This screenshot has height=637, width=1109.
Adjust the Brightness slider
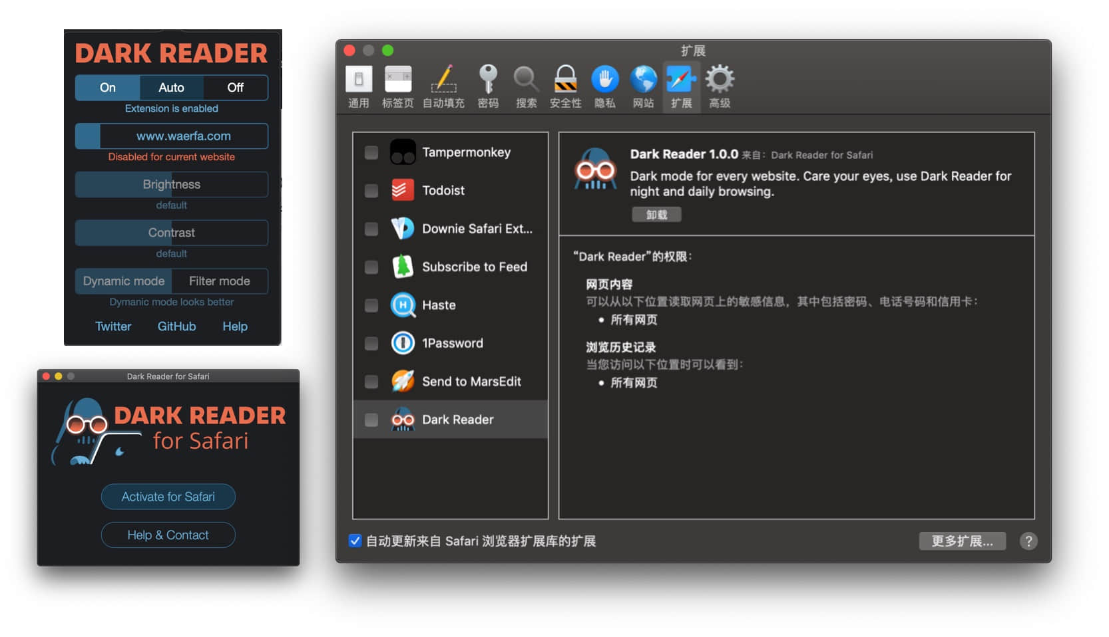(x=172, y=184)
